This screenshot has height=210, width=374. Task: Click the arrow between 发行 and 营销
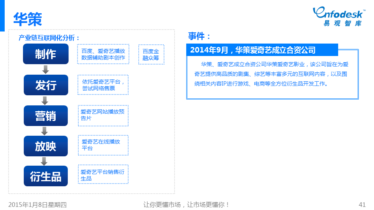point(46,100)
